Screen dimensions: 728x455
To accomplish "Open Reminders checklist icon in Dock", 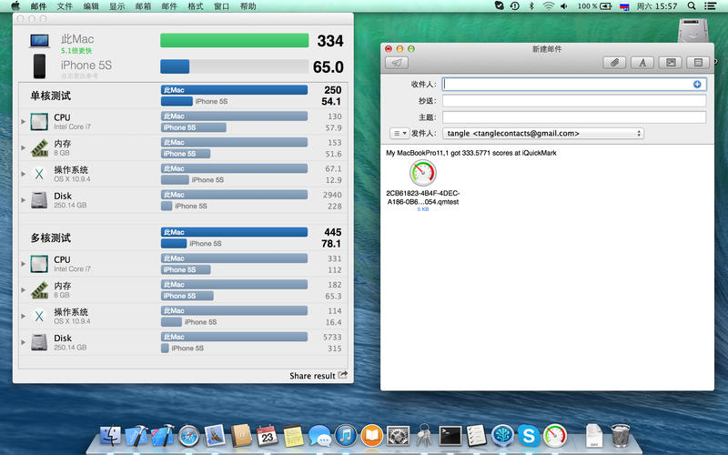I will coord(476,436).
